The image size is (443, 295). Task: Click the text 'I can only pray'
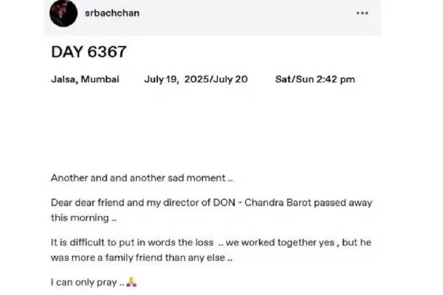click(84, 282)
